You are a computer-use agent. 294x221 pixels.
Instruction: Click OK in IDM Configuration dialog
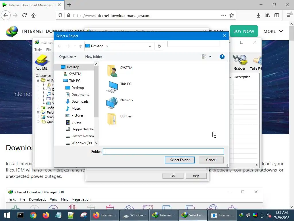click(x=173, y=176)
